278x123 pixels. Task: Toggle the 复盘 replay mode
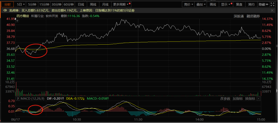point(239,4)
